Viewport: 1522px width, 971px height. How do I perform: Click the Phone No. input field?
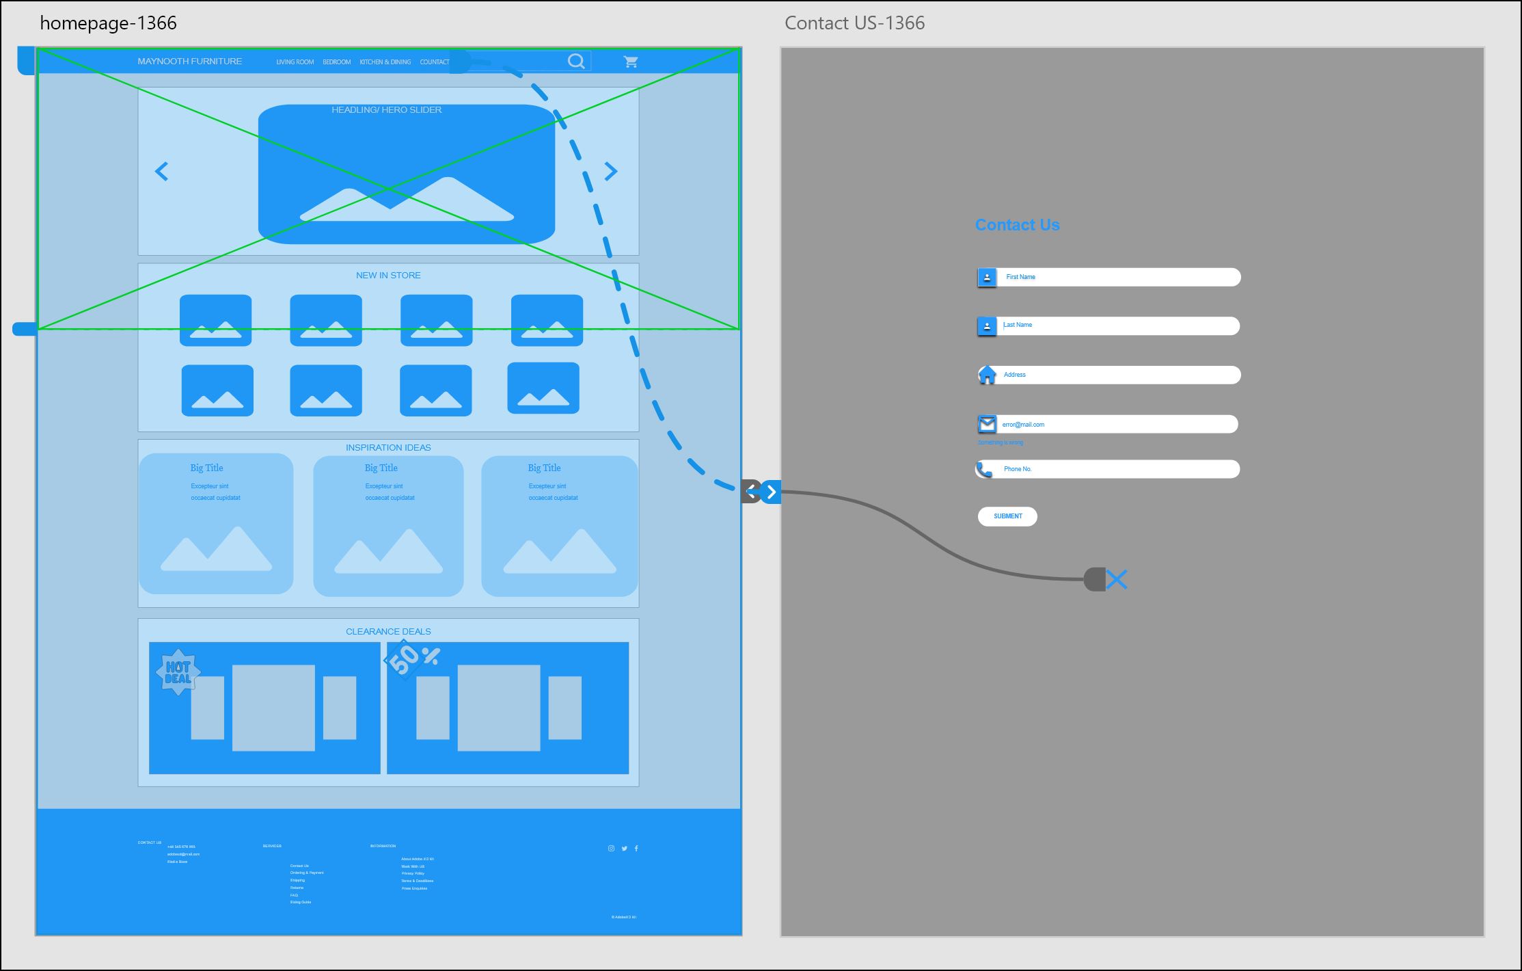point(1117,469)
